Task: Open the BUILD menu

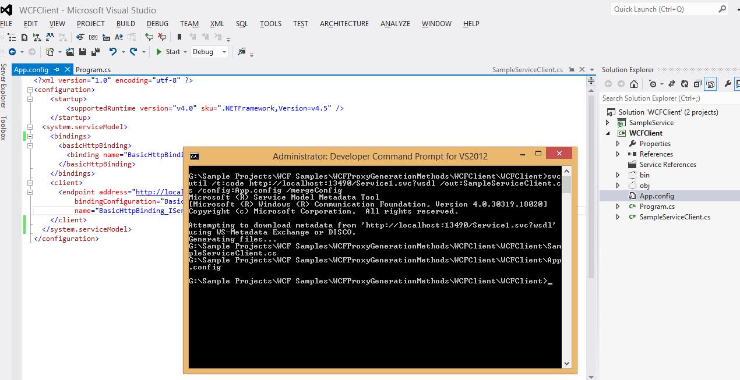Action: [126, 24]
